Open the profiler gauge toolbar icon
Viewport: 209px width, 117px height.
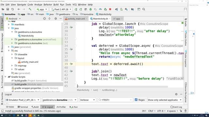point(100,9)
